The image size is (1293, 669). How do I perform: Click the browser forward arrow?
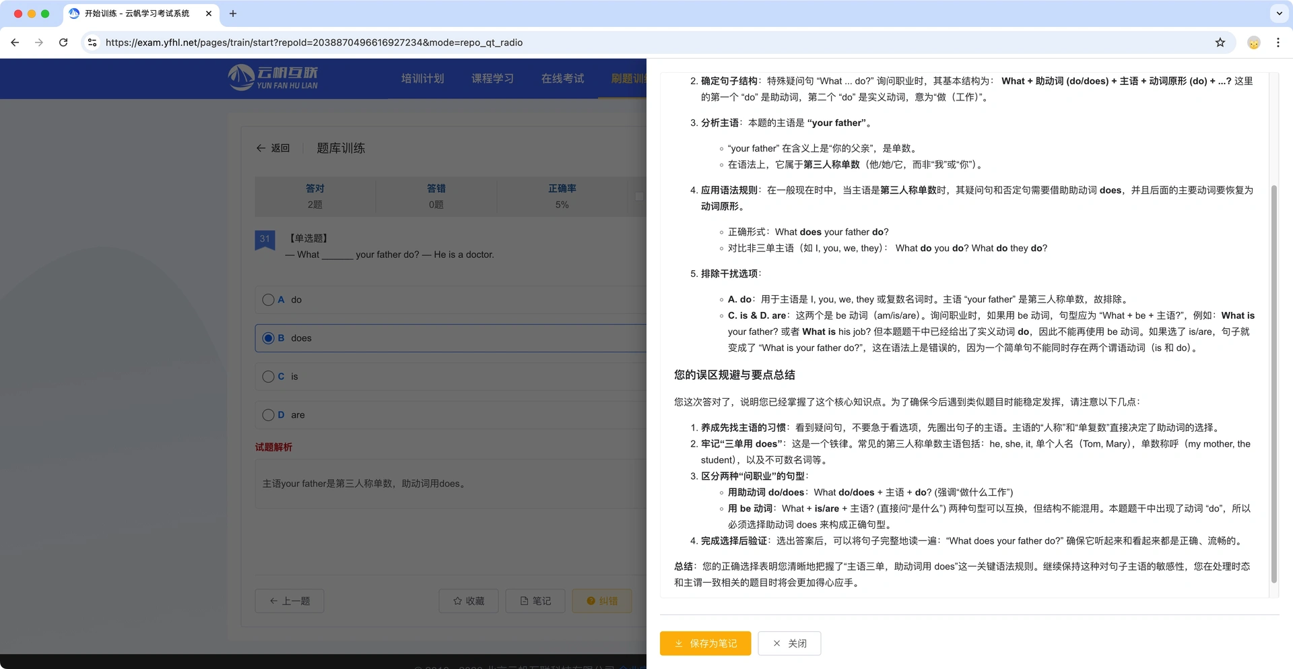coord(39,42)
